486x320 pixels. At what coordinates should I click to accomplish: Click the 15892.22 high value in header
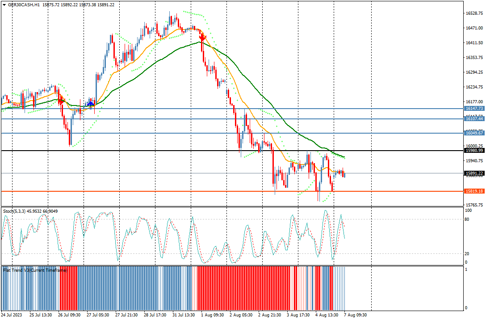(69, 4)
